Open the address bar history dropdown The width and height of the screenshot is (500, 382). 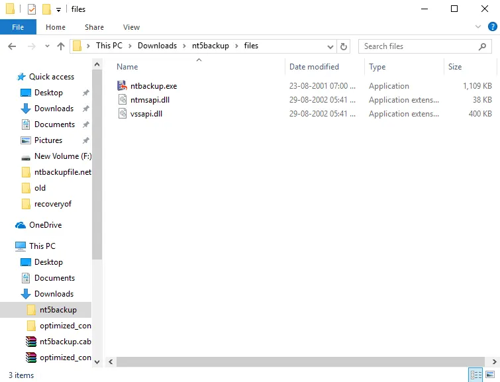click(x=330, y=47)
